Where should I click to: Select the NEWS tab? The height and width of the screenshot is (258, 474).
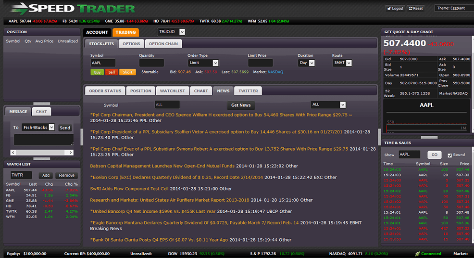click(x=223, y=91)
